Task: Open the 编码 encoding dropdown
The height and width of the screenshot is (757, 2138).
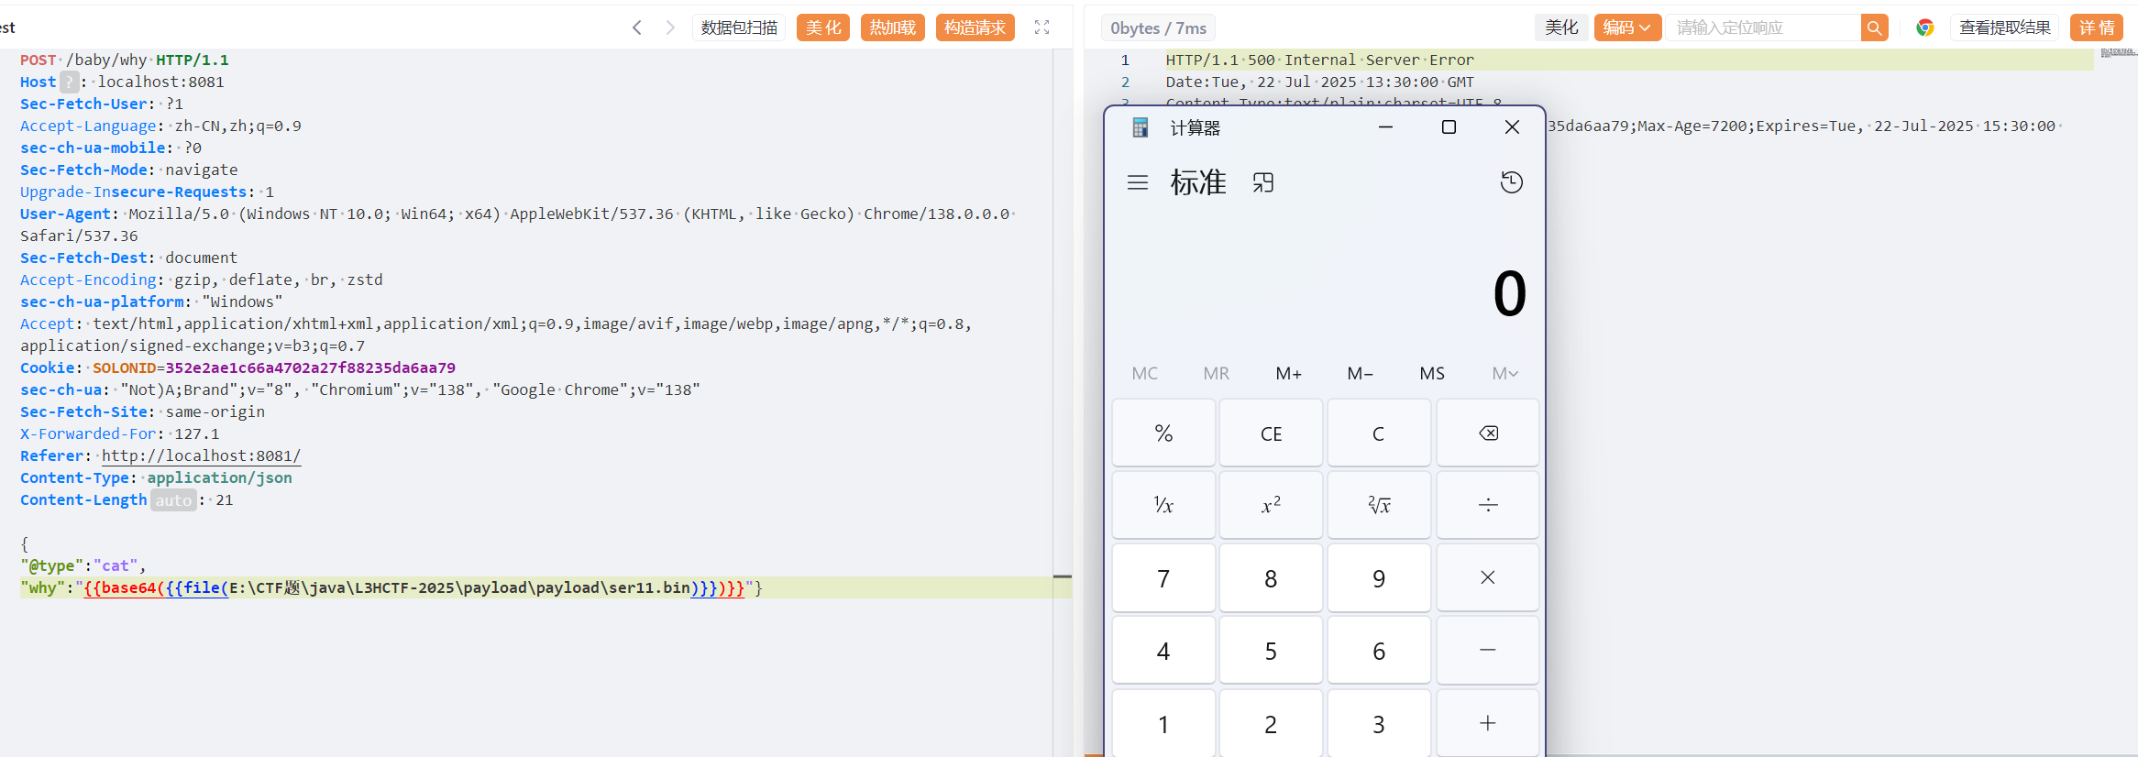Action: [1627, 27]
